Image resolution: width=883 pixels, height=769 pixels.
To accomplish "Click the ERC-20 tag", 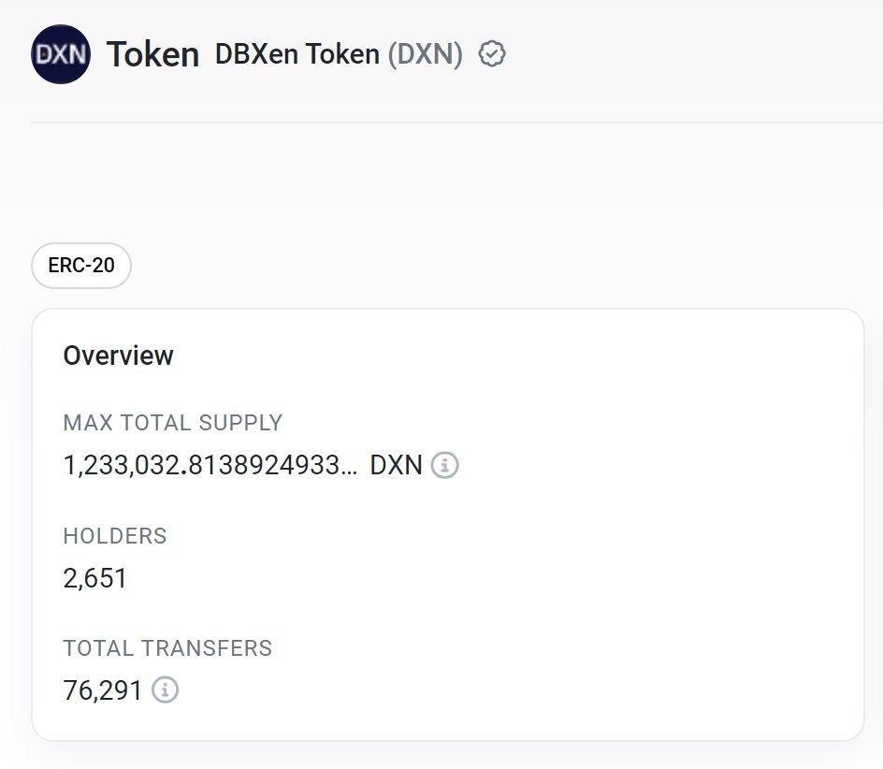I will pos(81,266).
